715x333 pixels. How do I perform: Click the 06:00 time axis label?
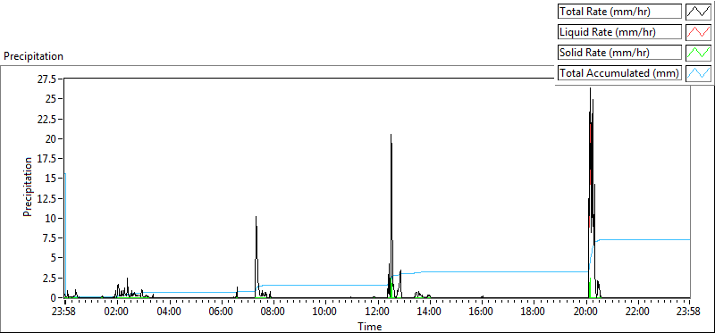221,312
